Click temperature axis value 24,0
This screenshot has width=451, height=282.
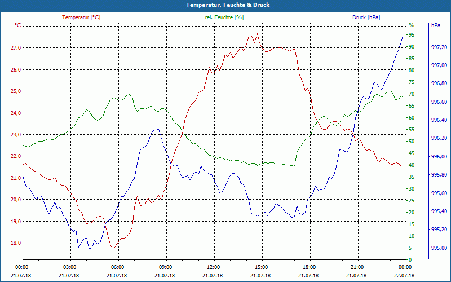pyautogui.click(x=16, y=113)
